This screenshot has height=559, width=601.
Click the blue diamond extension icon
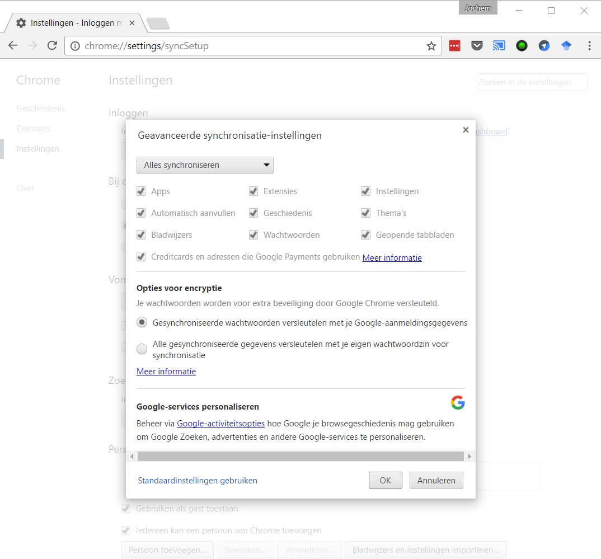566,46
